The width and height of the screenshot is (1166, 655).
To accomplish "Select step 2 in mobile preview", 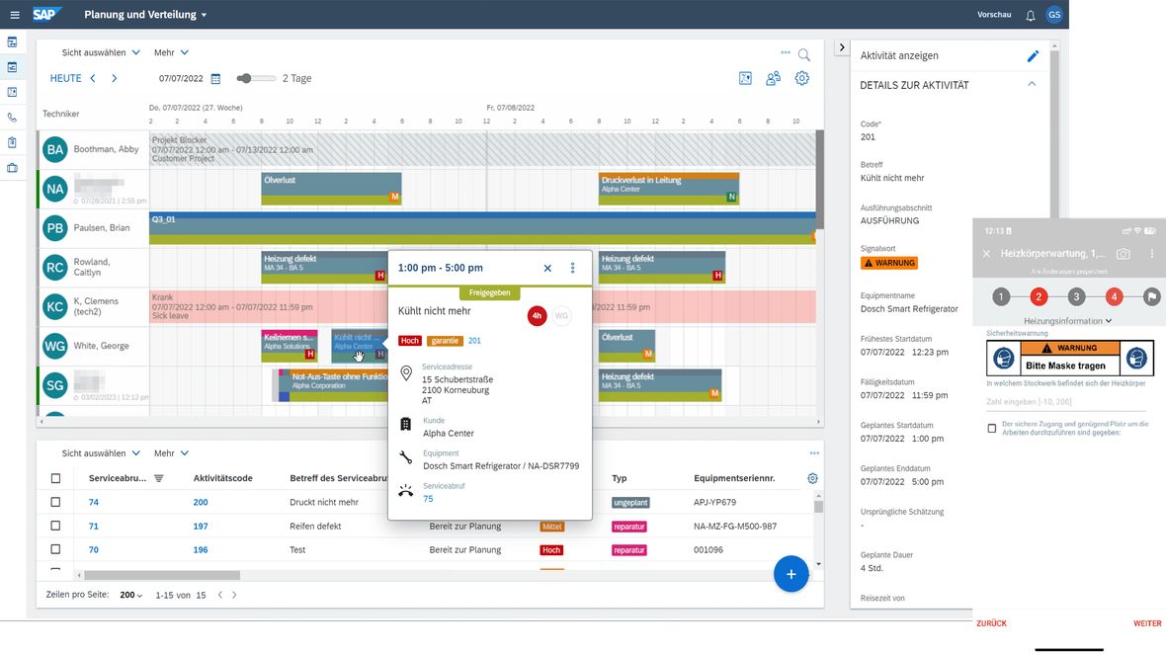I will click(1039, 297).
